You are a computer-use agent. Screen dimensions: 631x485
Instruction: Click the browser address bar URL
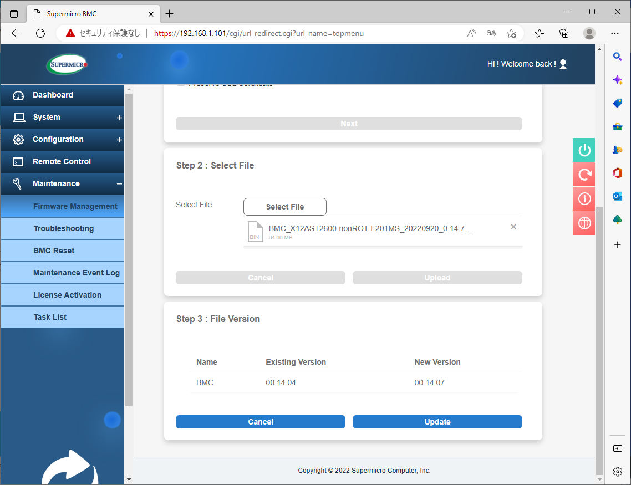point(259,33)
